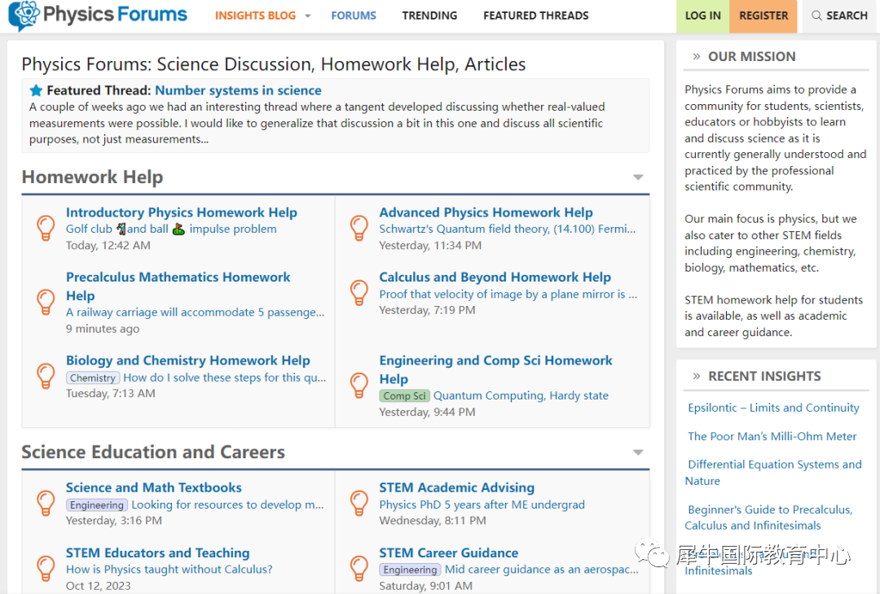Open thread How do I solve these steps
This screenshot has height=594, width=880.
coord(225,378)
